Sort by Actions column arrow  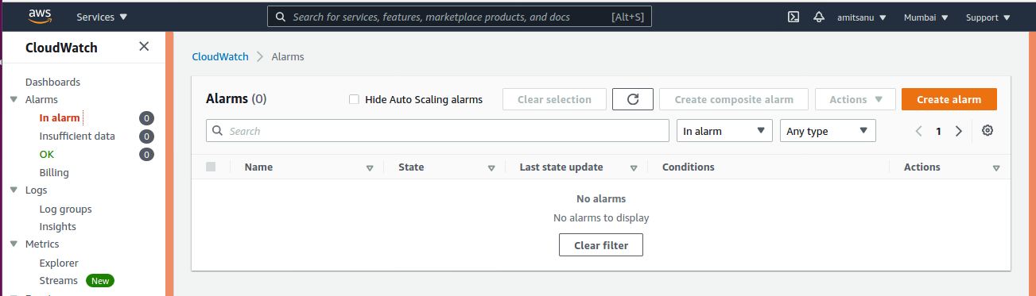(x=996, y=168)
